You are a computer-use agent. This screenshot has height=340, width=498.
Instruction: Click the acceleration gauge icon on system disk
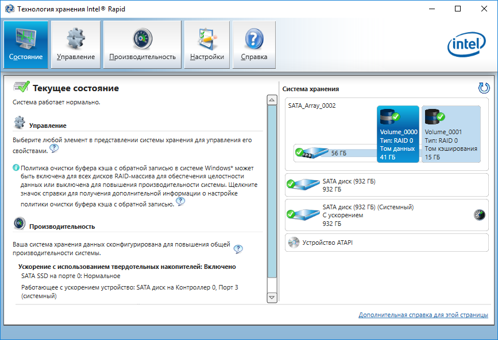pyautogui.click(x=480, y=214)
